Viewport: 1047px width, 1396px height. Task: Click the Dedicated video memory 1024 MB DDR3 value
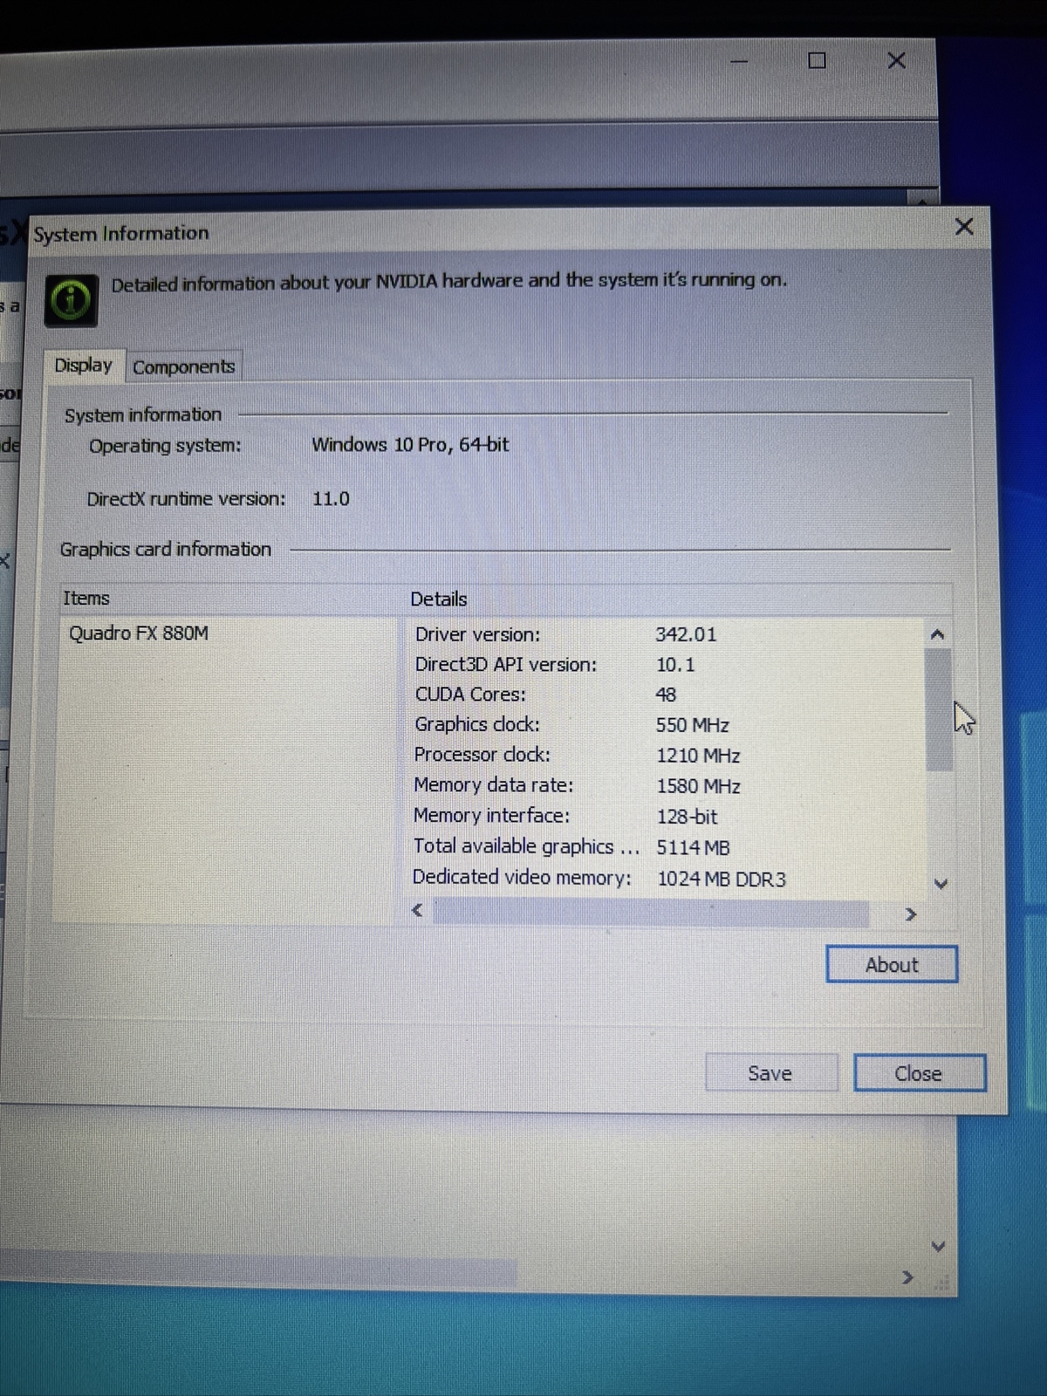click(722, 879)
